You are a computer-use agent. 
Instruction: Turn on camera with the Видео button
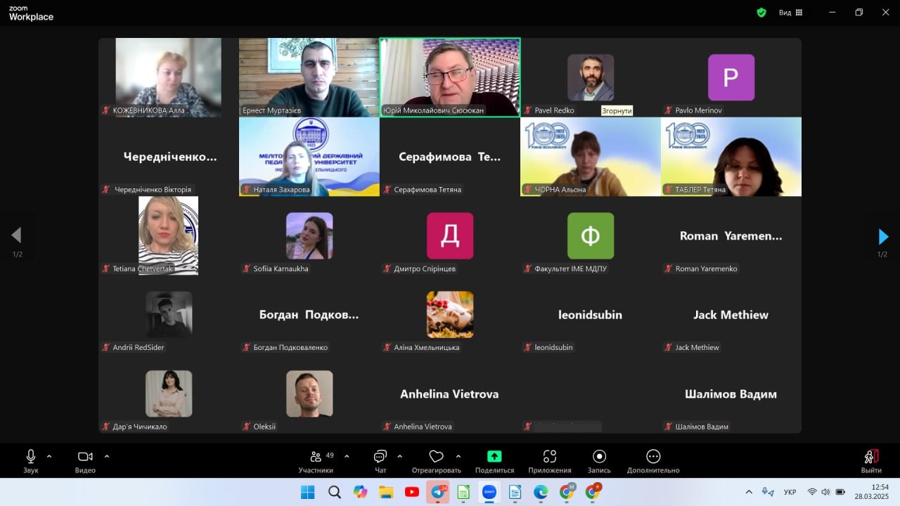[85, 457]
